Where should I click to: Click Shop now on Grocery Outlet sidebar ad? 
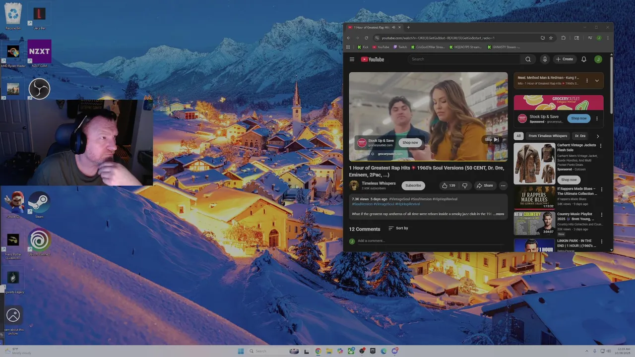pos(579,119)
